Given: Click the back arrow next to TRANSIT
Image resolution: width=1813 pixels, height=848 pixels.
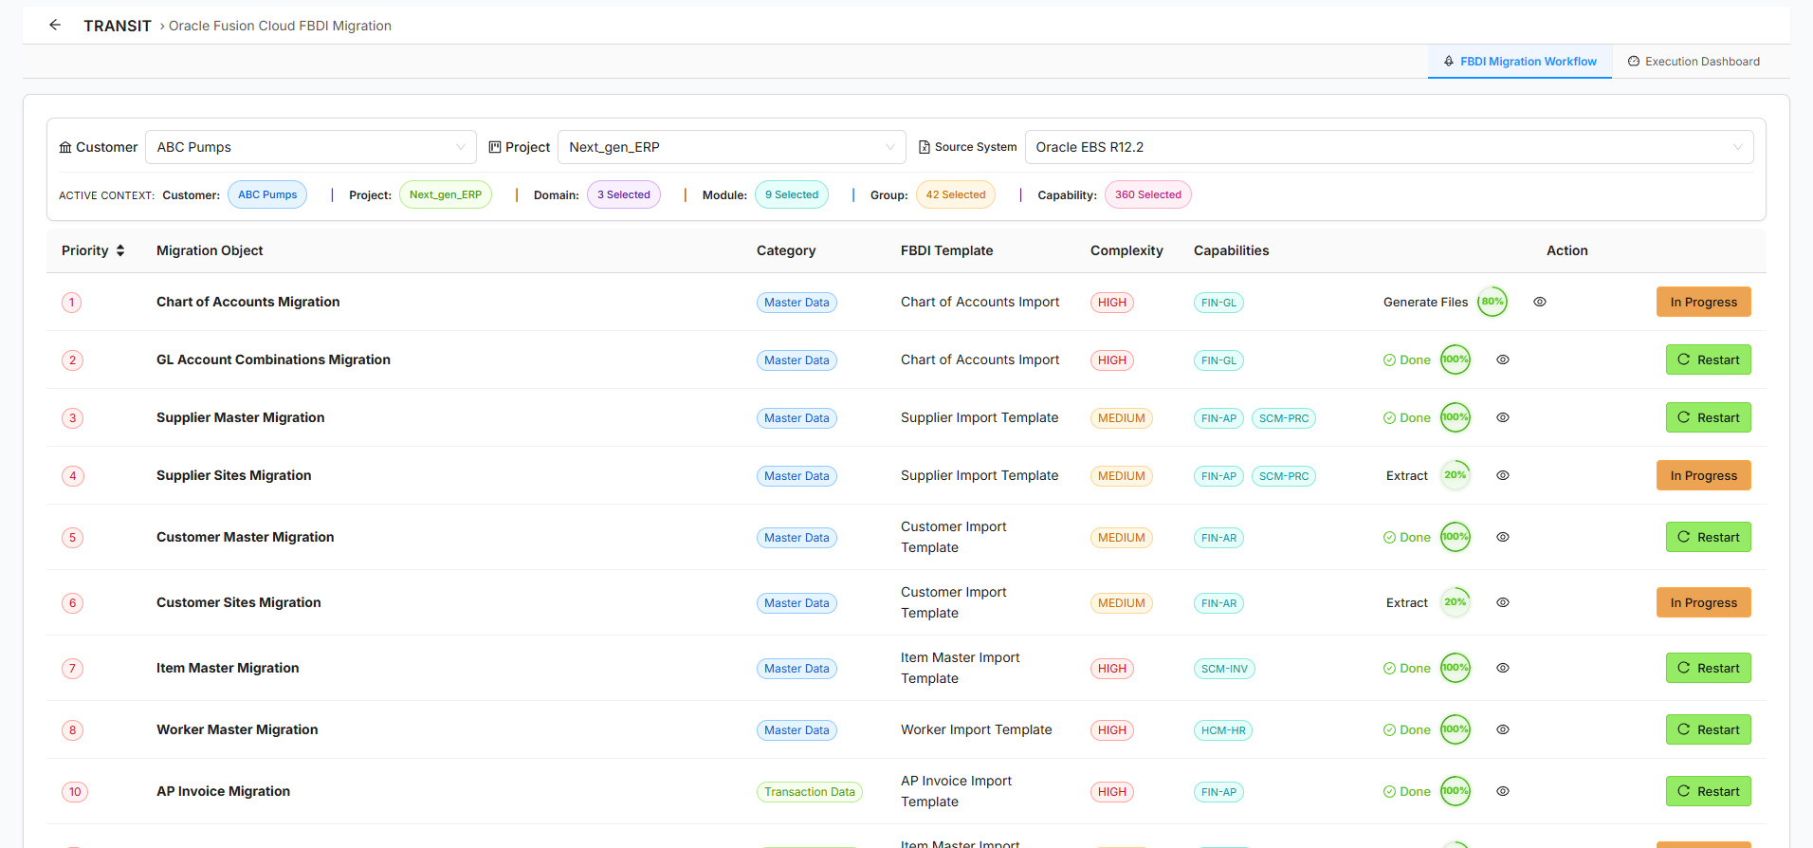Looking at the screenshot, I should pyautogui.click(x=55, y=26).
